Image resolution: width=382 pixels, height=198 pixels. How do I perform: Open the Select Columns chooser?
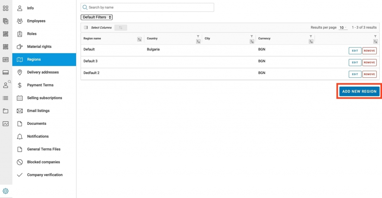[98, 28]
